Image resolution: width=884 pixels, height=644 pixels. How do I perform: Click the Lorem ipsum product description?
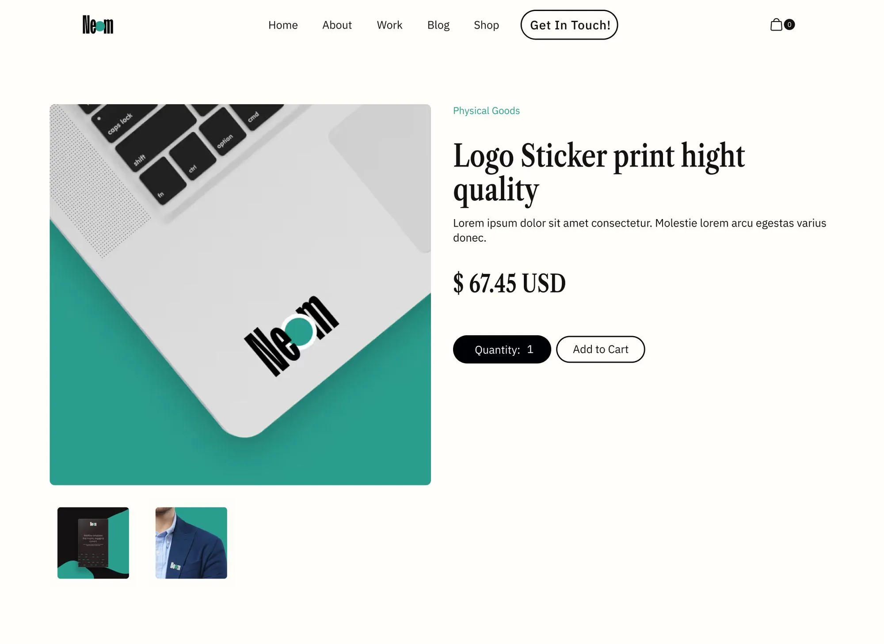pyautogui.click(x=640, y=230)
